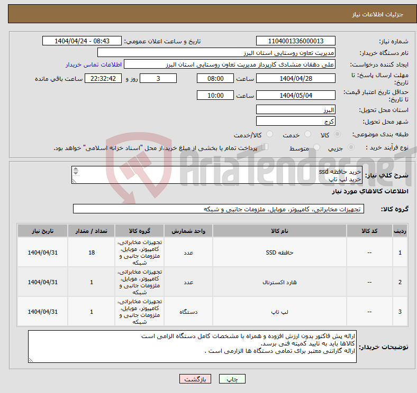Click the response deadline date 1404/04/28
Image resolution: width=417 pixels, height=393 pixels.
tap(295, 78)
